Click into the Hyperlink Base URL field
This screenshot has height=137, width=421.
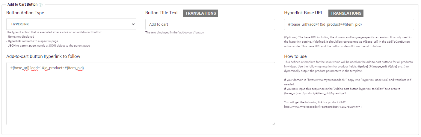click(349, 24)
